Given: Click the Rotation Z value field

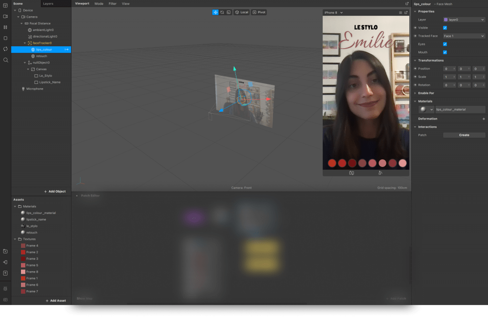Looking at the screenshot, I should 478,85.
